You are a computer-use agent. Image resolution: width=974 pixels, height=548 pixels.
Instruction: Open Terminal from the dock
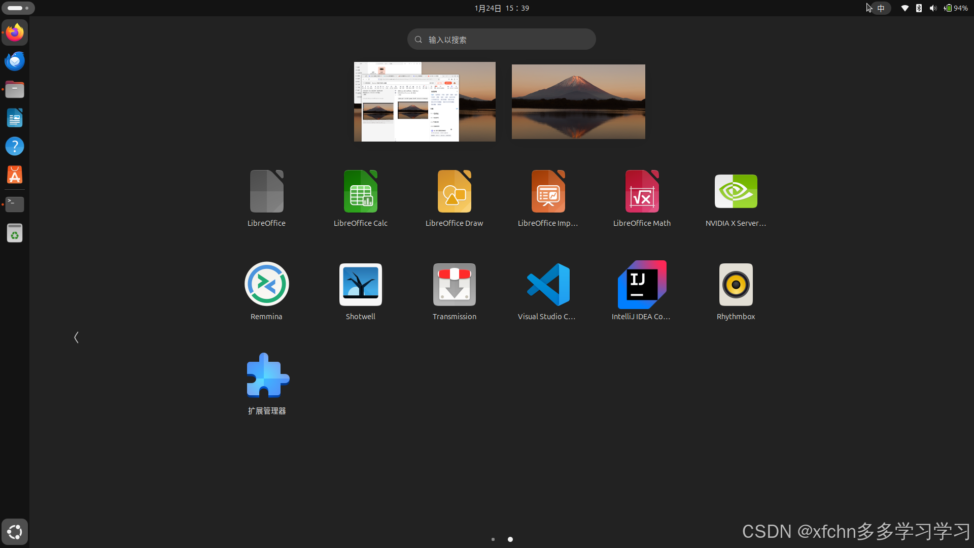point(15,204)
